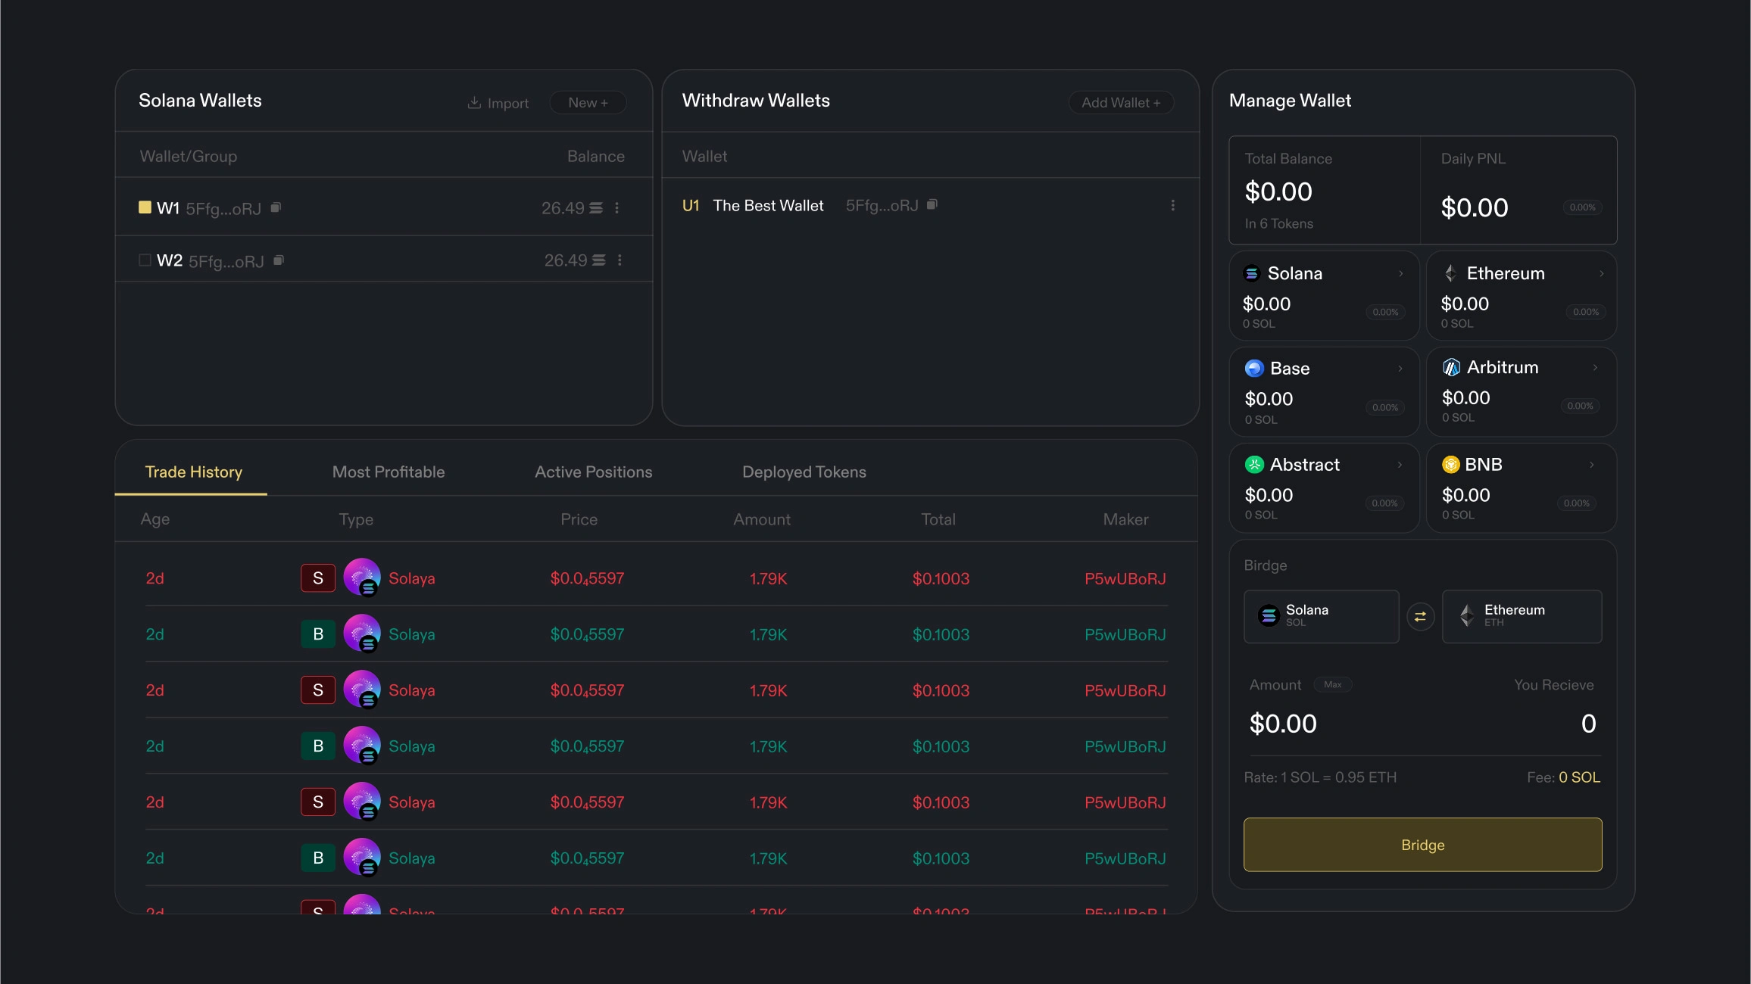This screenshot has width=1751, height=984.
Task: Click Add Wallet + button
Action: pos(1121,103)
